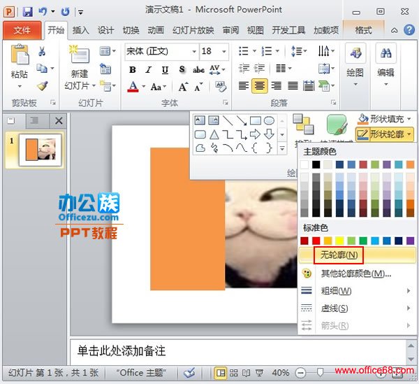The width and height of the screenshot is (419, 384).
Task: Click the Save icon in quick access toolbar
Action: pyautogui.click(x=27, y=12)
